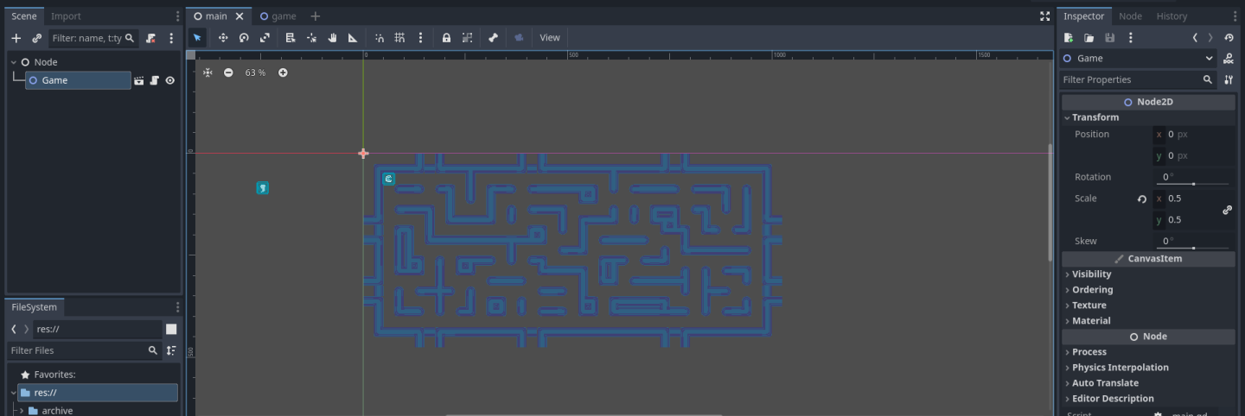Select the res:// folder in FileSystem
Image resolution: width=1245 pixels, height=416 pixels.
pyautogui.click(x=98, y=393)
